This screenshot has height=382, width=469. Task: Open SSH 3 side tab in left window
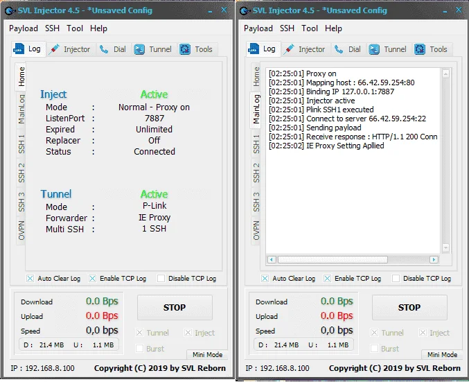(x=21, y=202)
